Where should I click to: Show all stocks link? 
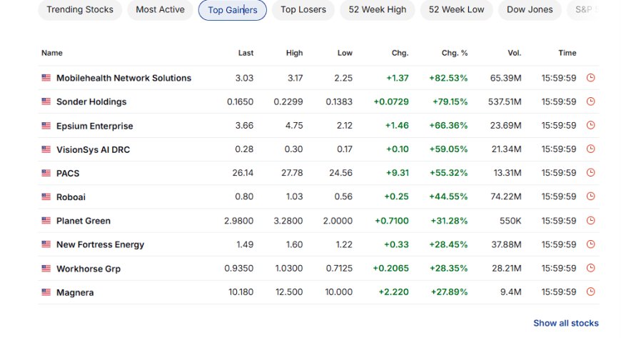point(566,323)
